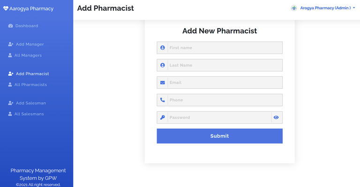The height and width of the screenshot is (187, 360).
Task: Click the admin avatar image in header
Action: (x=294, y=8)
